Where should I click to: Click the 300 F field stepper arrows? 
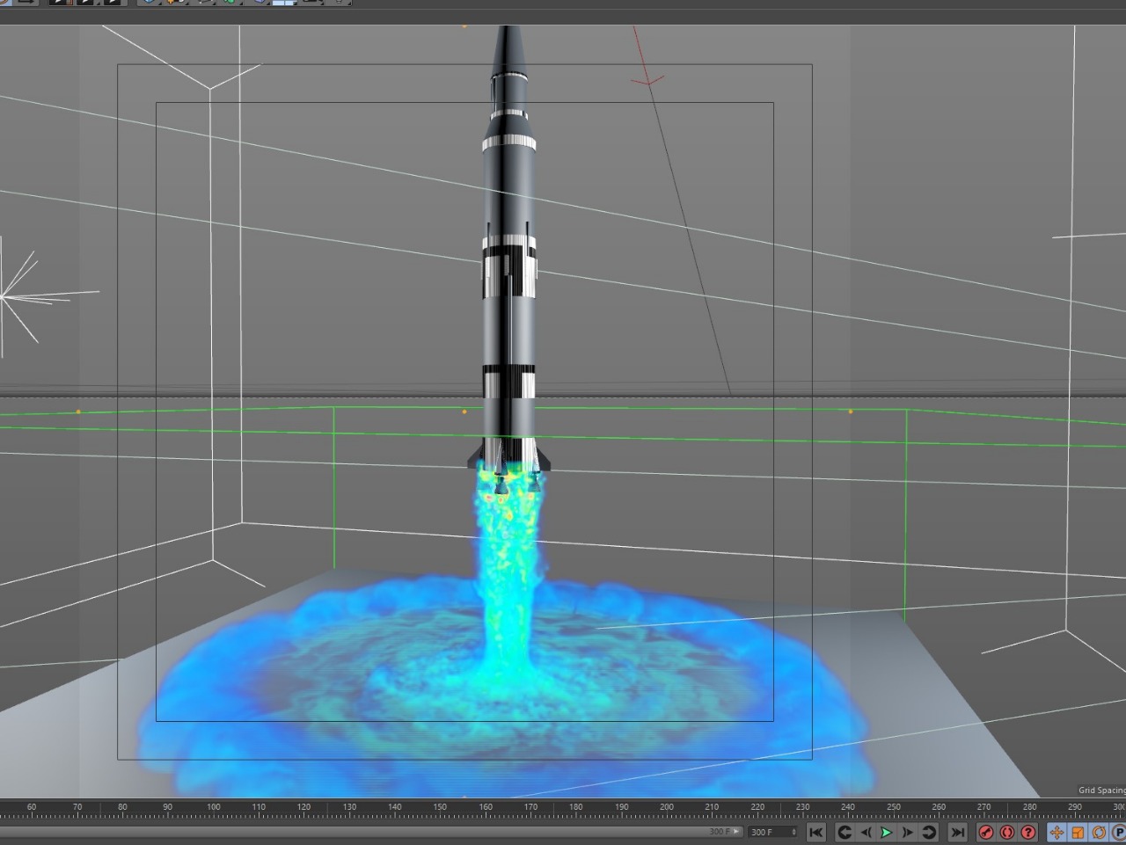coord(794,832)
